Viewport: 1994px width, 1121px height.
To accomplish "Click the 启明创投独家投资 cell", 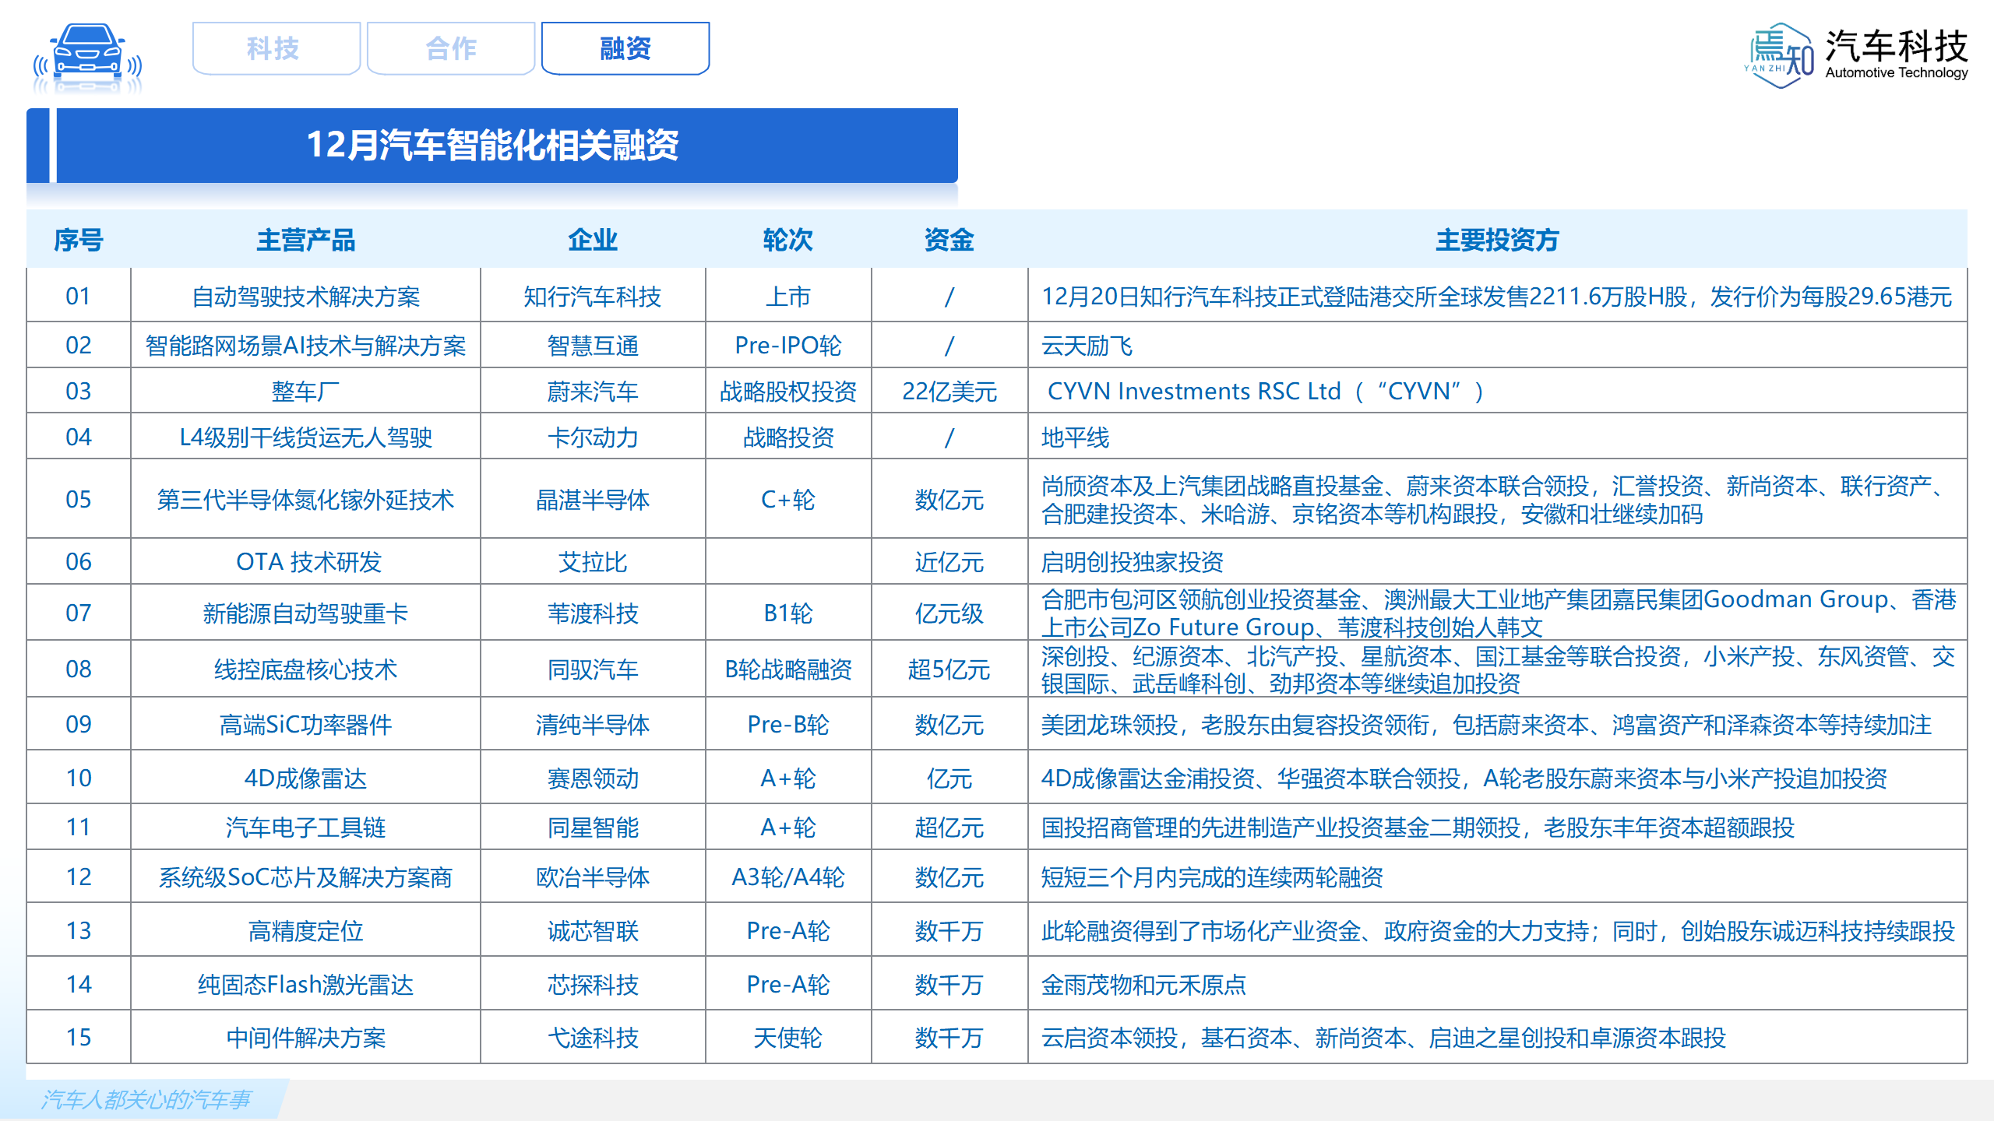I will click(x=1497, y=561).
